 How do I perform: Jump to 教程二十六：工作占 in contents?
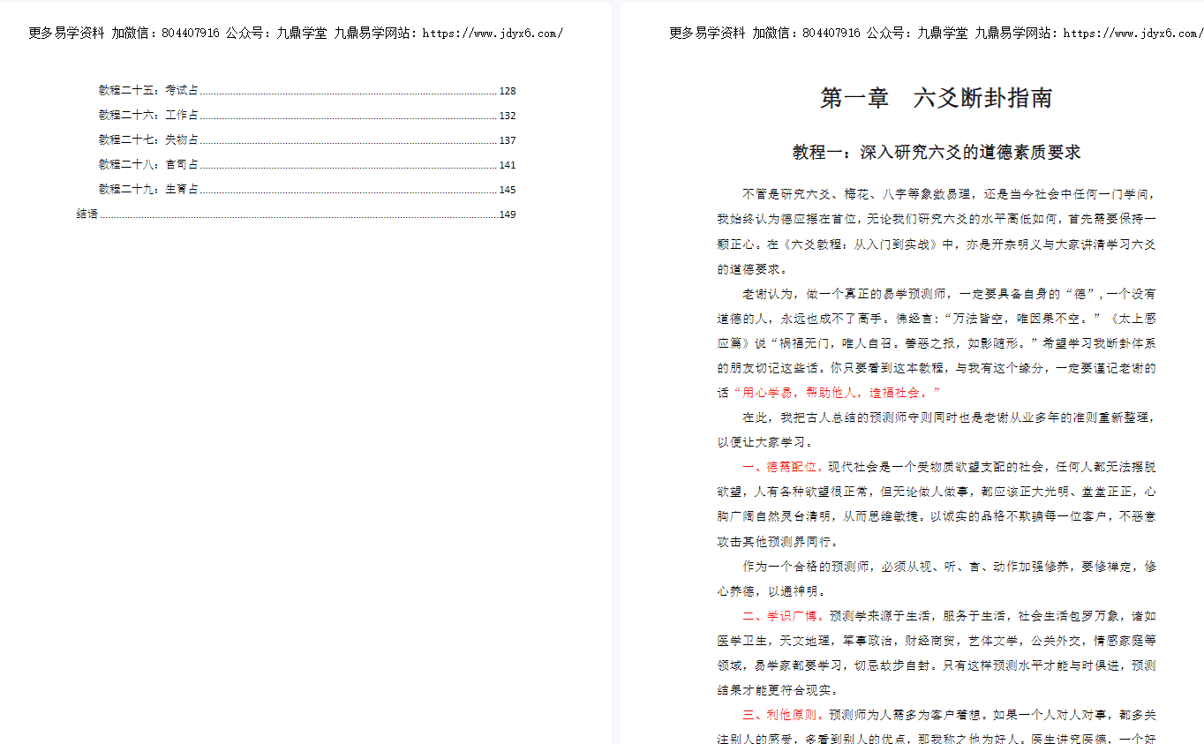point(148,116)
